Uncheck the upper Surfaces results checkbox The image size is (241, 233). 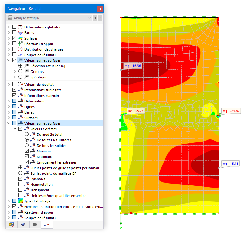click(x=14, y=38)
